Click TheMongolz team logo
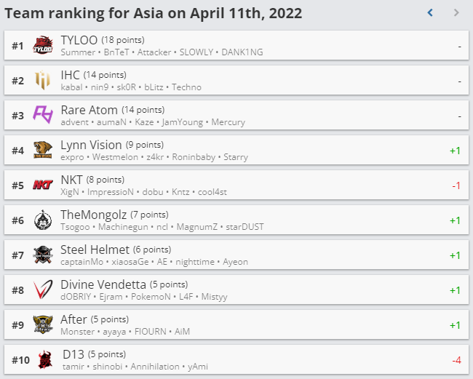Image resolution: width=473 pixels, height=379 pixels. (x=43, y=220)
